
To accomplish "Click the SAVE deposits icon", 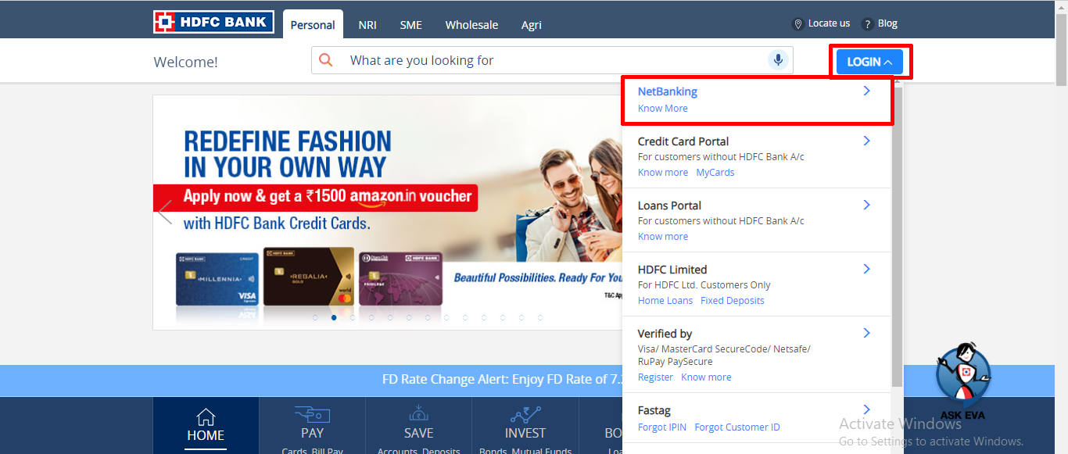I will point(418,415).
